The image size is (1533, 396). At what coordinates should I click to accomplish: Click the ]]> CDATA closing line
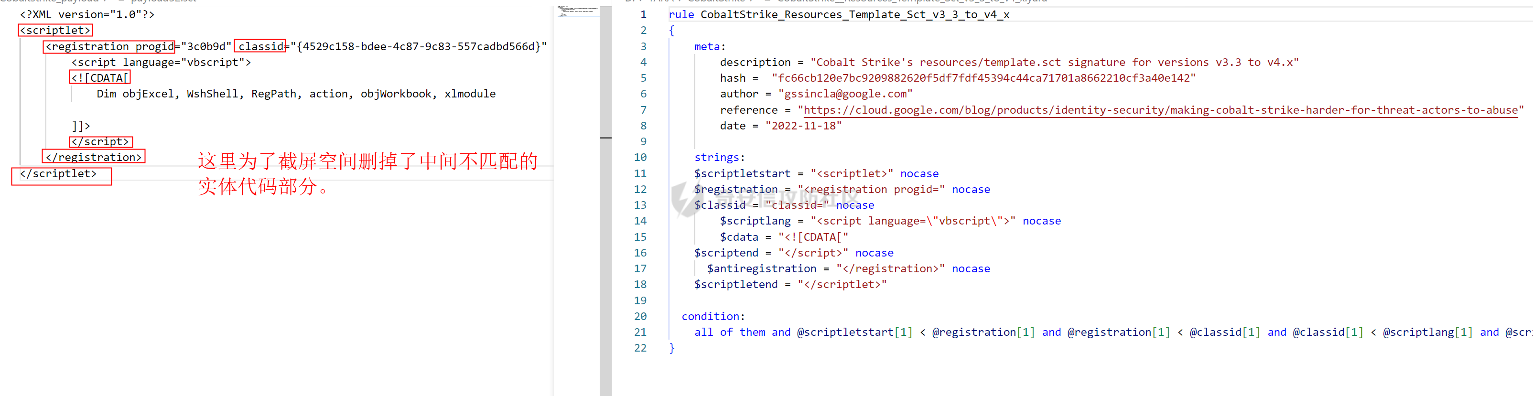[x=80, y=126]
